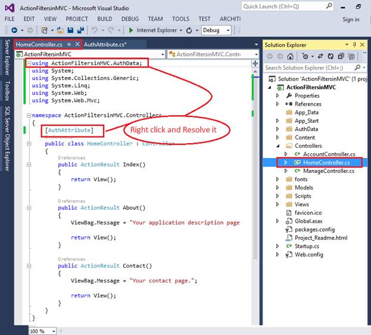Screen dimensions: 371x335
Task: Start debugging with the Internet Explorer button
Action: click(x=152, y=30)
